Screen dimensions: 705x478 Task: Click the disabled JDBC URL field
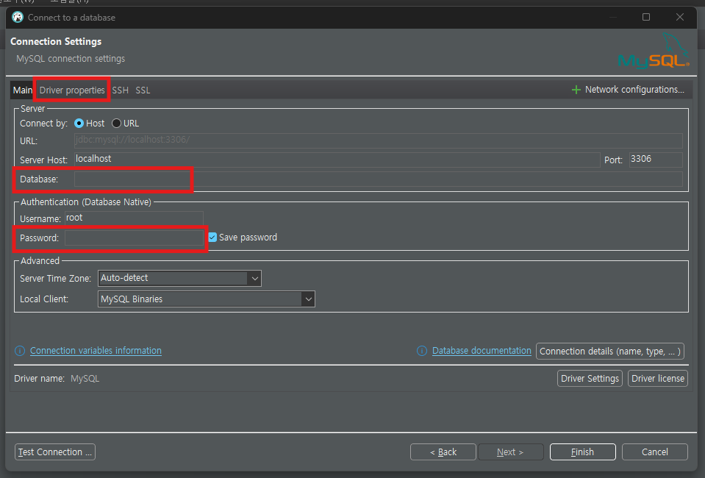click(x=378, y=140)
